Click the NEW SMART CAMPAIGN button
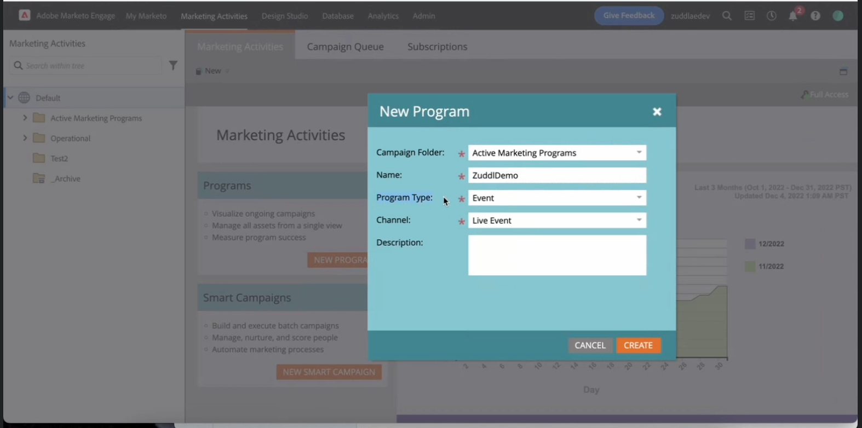The width and height of the screenshot is (862, 428). tap(329, 372)
